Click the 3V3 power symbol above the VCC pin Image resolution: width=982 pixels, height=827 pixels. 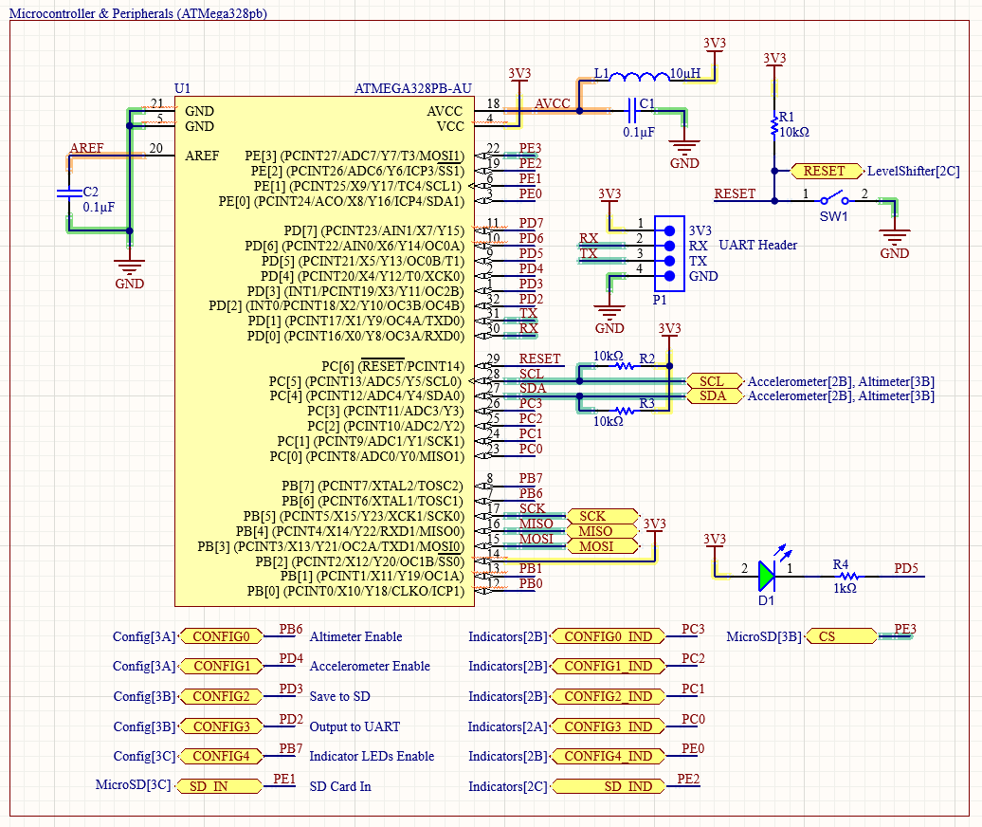coord(519,77)
